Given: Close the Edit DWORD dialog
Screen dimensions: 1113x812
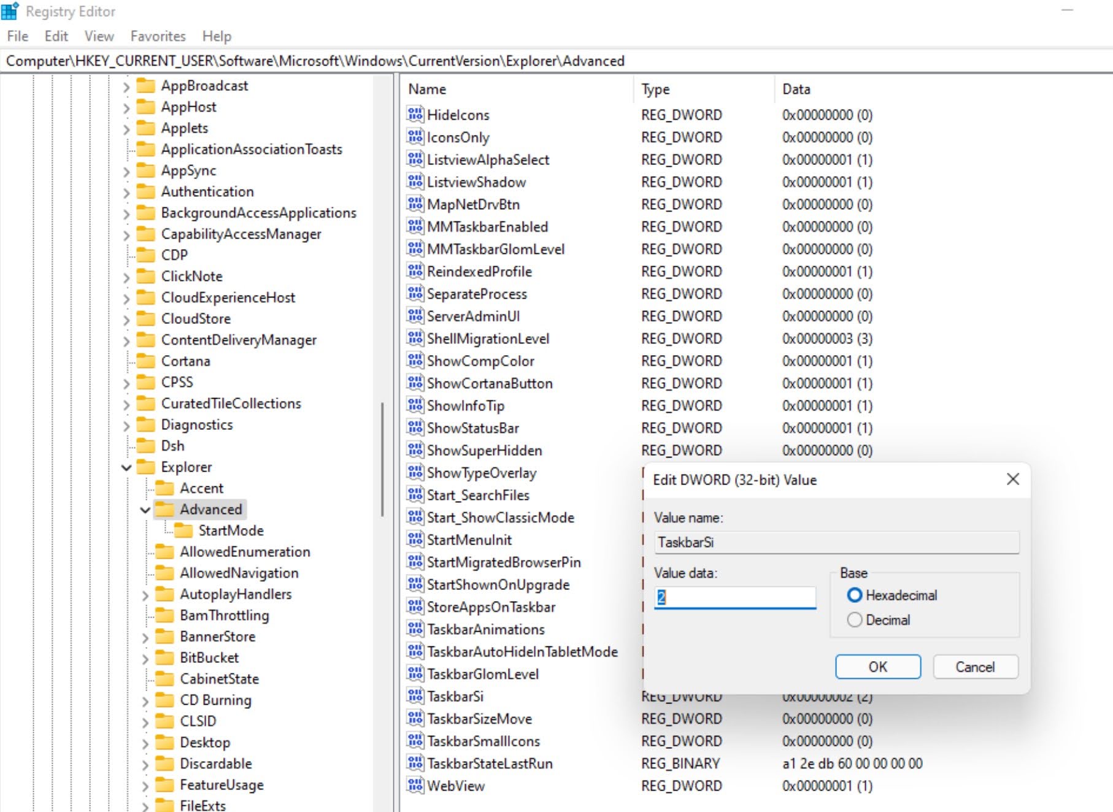Looking at the screenshot, I should click(x=1012, y=479).
